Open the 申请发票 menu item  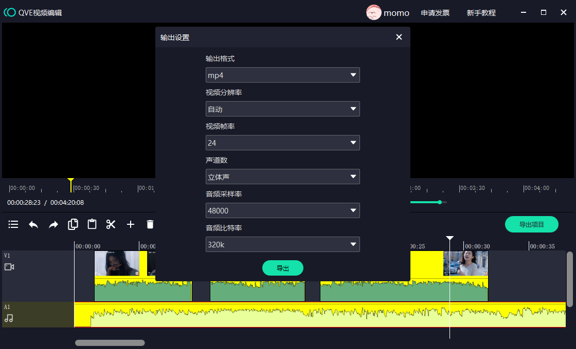435,13
